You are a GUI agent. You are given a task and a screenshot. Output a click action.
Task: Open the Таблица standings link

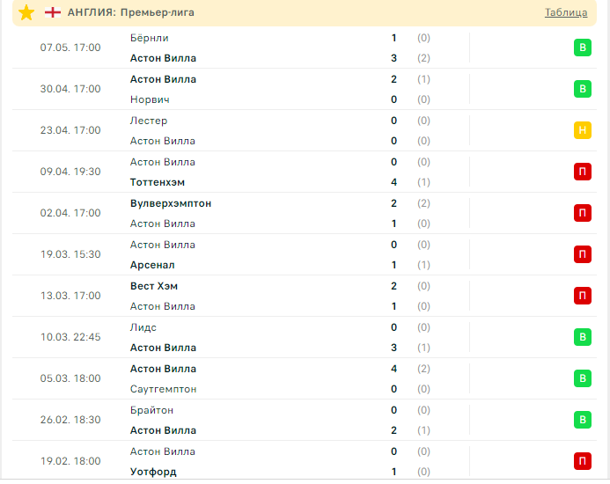tap(566, 12)
